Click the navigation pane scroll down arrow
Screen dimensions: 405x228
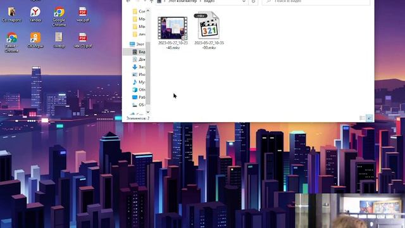tap(147, 112)
